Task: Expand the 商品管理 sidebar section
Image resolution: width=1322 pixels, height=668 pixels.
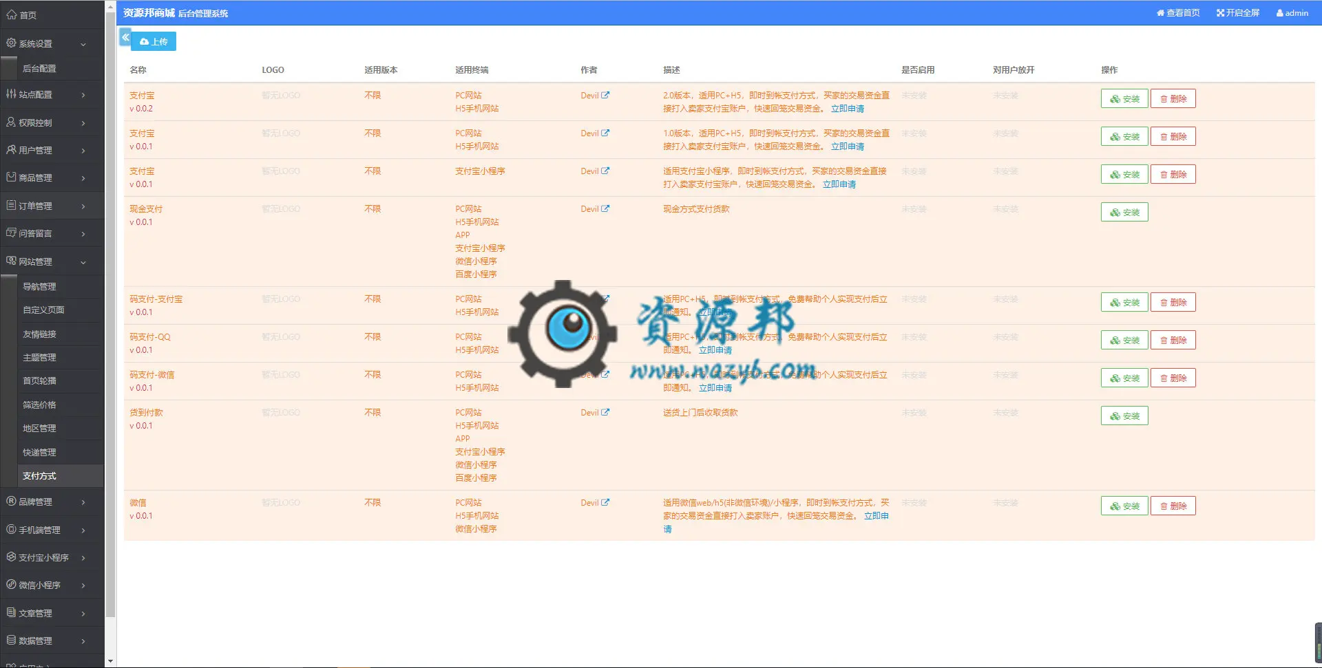Action: pos(52,177)
